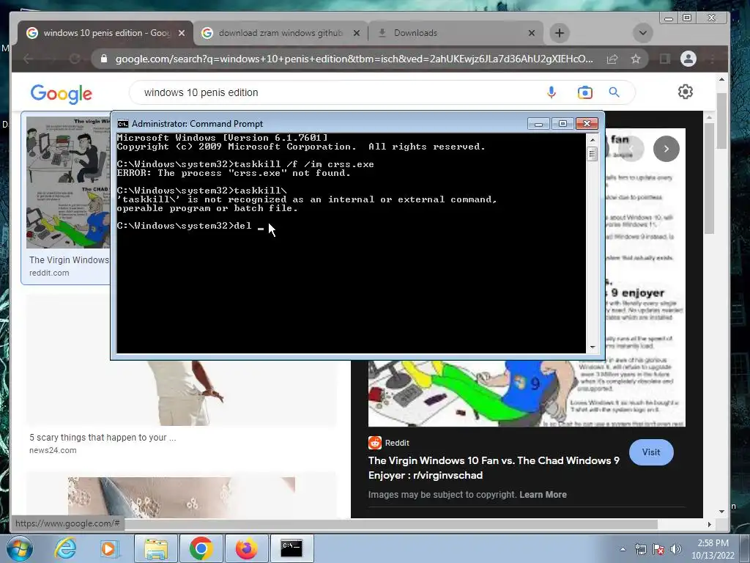Viewport: 750px width, 563px height.
Task: Search by image camera icon
Action: (584, 92)
